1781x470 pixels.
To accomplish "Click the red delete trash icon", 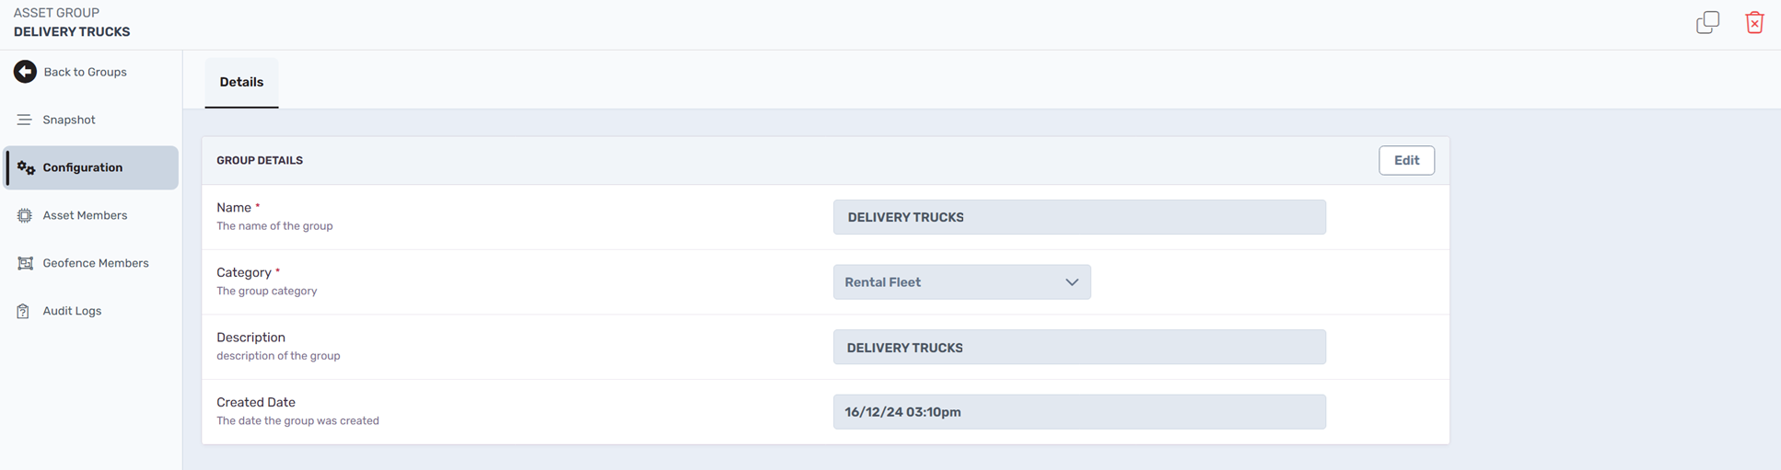I will (1754, 22).
